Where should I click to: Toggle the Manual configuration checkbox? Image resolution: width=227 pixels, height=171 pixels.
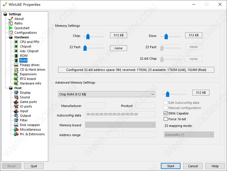[165, 108]
